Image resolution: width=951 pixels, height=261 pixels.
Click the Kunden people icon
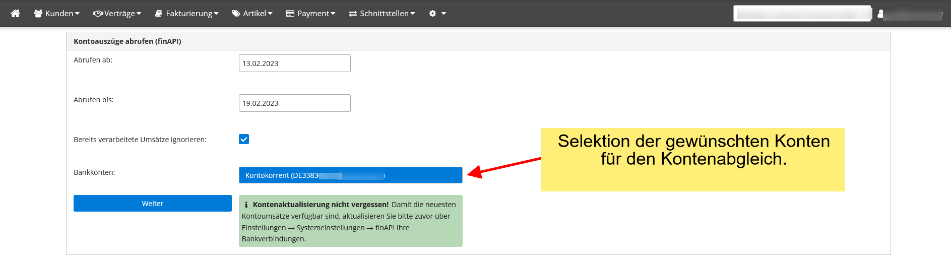[38, 14]
